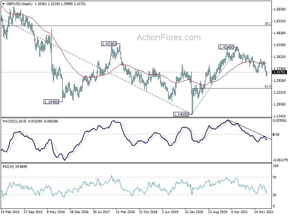The width and height of the screenshot is (288, 216).
Task: Click the 2 Jun 2019 date label
Action: pos(170,212)
